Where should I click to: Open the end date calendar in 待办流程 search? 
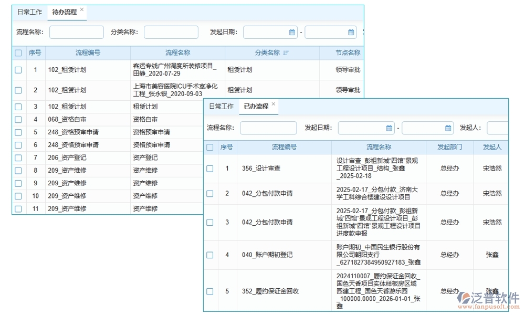click(x=350, y=32)
